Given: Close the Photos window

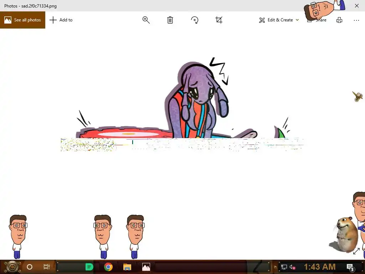Looking at the screenshot, I should (x=356, y=6).
